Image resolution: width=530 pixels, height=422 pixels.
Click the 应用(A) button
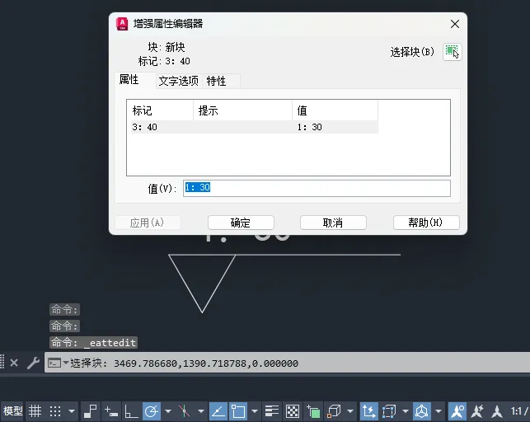click(148, 223)
